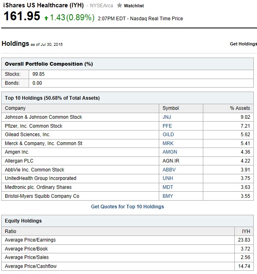Click the green 1.43 change value
Viewport: 257px width, 274px height.
57,17
